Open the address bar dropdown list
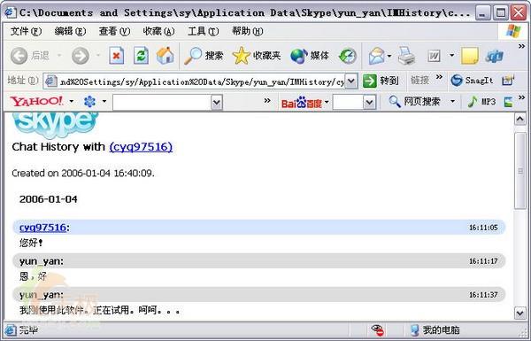 (351, 81)
